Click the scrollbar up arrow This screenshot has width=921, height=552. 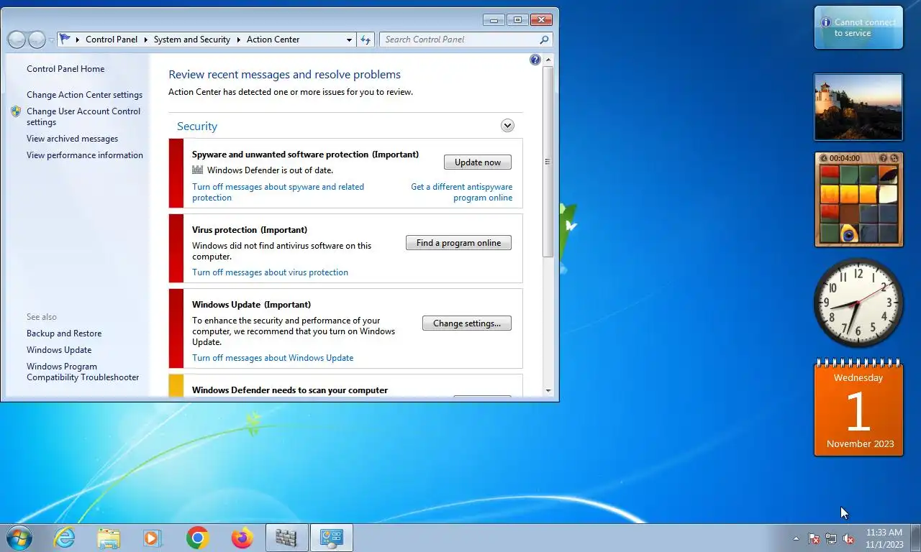(x=548, y=60)
